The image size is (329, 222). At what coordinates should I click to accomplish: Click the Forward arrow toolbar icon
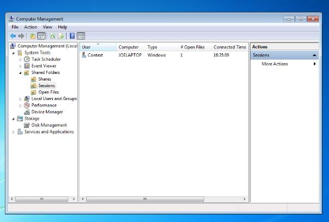pyautogui.click(x=21, y=36)
